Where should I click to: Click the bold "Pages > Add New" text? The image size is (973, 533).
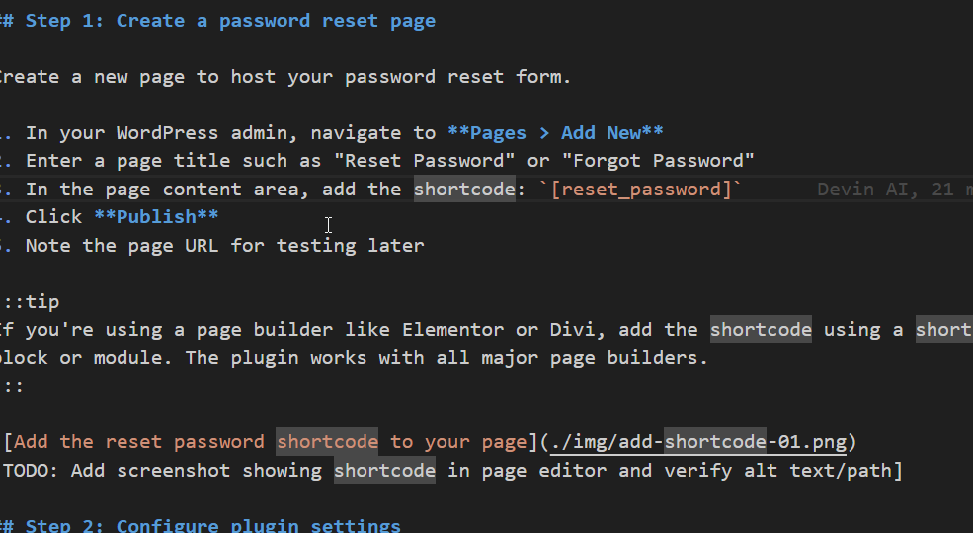(x=554, y=133)
